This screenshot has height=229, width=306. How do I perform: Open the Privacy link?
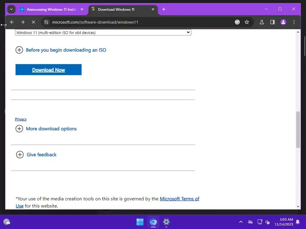(x=21, y=119)
